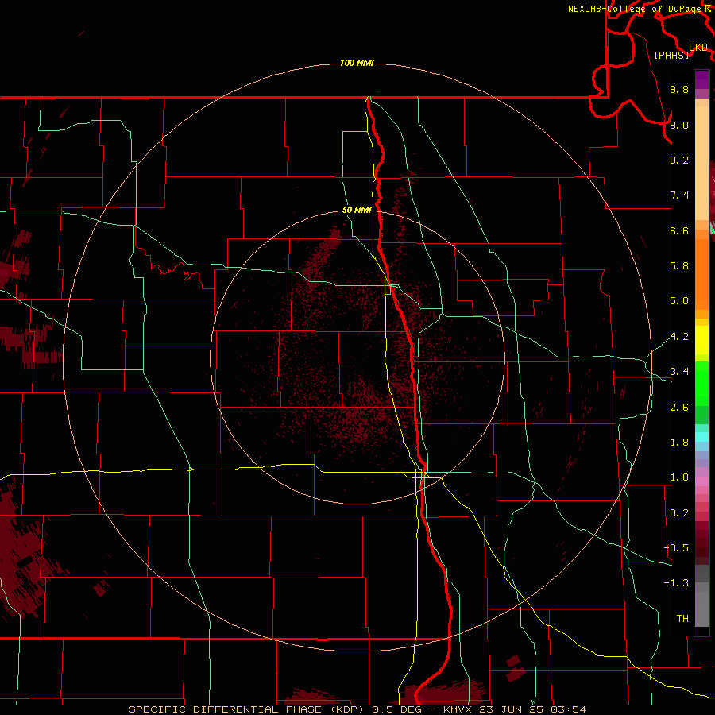Click the 0.5 DEG elevation text
This screenshot has height=715, width=715.
[x=396, y=709]
